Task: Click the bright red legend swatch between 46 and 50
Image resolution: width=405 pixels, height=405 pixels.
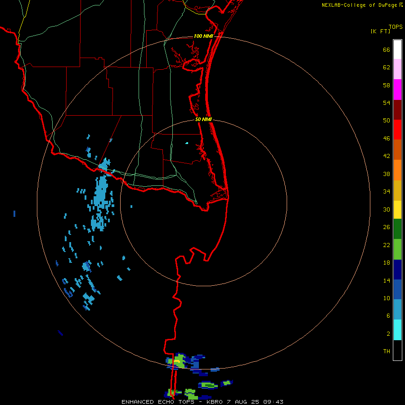Action: (397, 130)
